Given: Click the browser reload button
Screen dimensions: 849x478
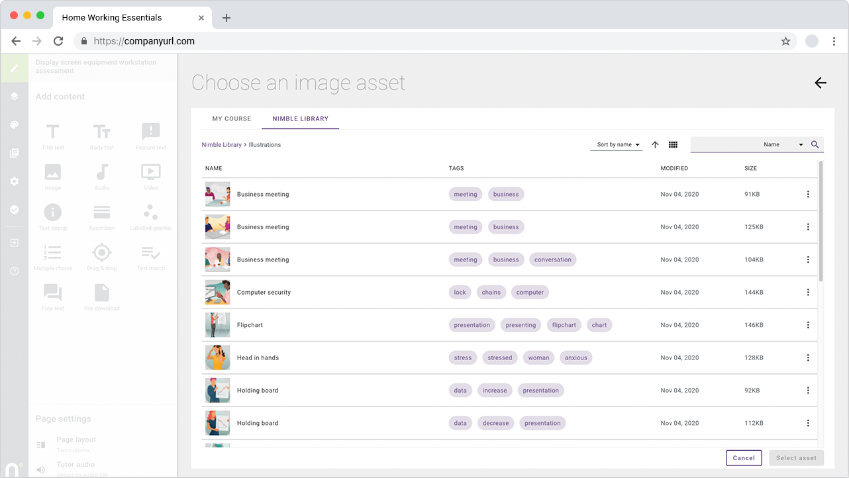Looking at the screenshot, I should pyautogui.click(x=58, y=41).
